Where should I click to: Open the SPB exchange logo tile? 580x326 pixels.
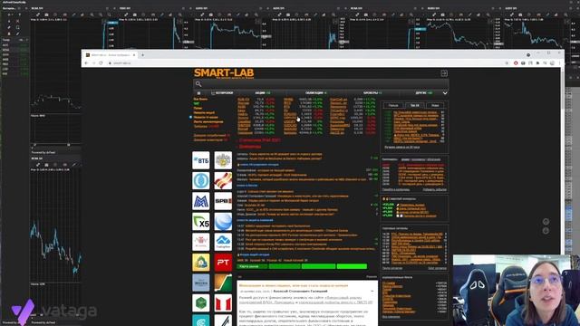click(223, 201)
